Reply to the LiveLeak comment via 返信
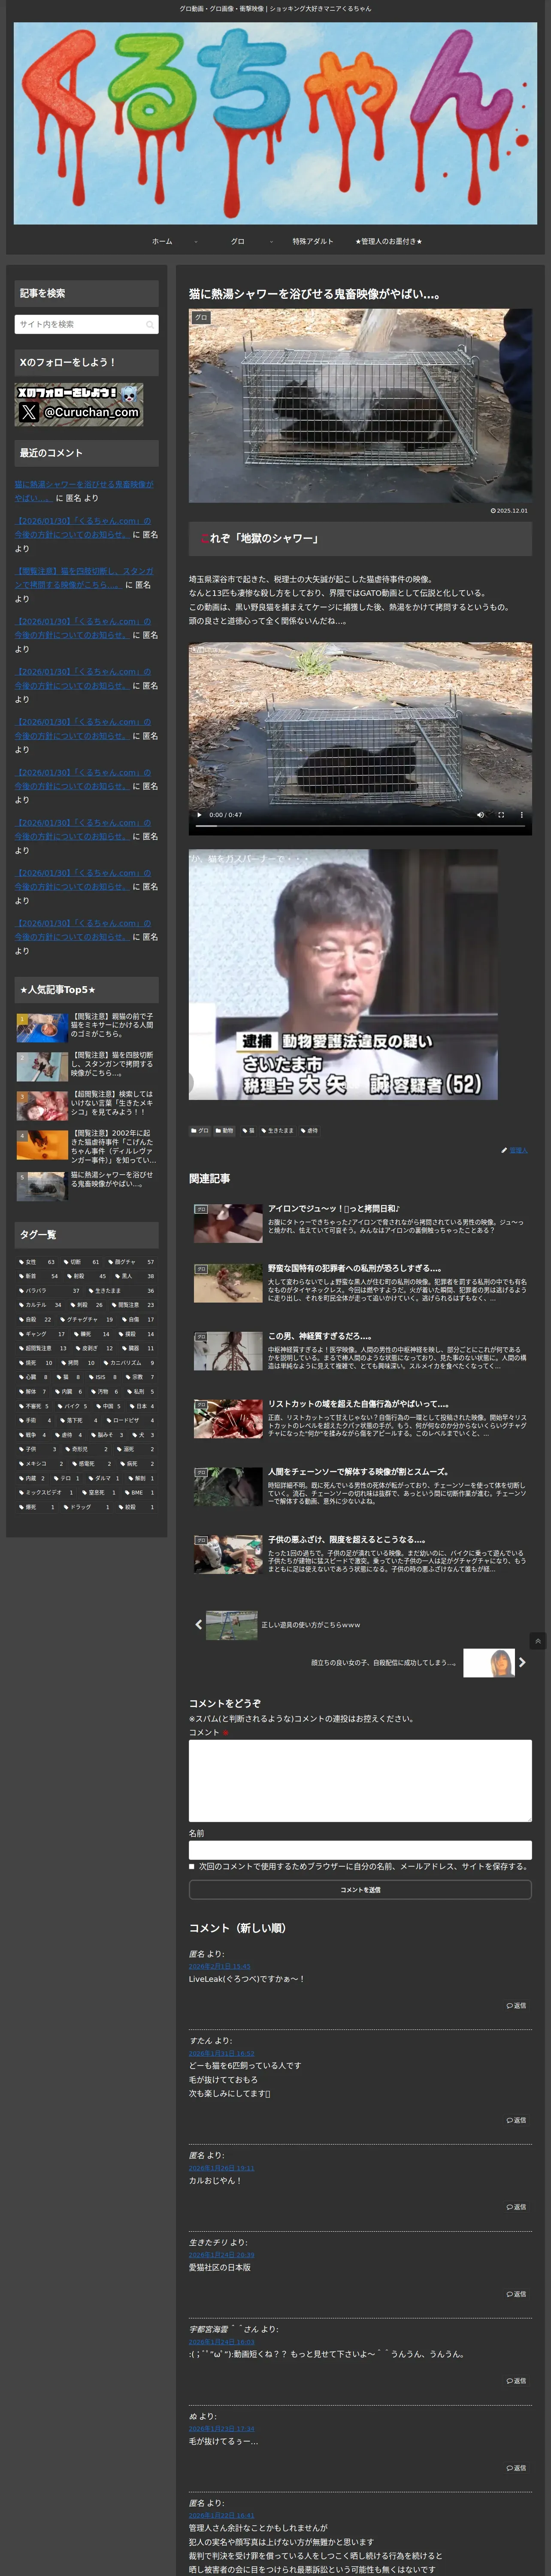The image size is (551, 2576). [516, 2006]
